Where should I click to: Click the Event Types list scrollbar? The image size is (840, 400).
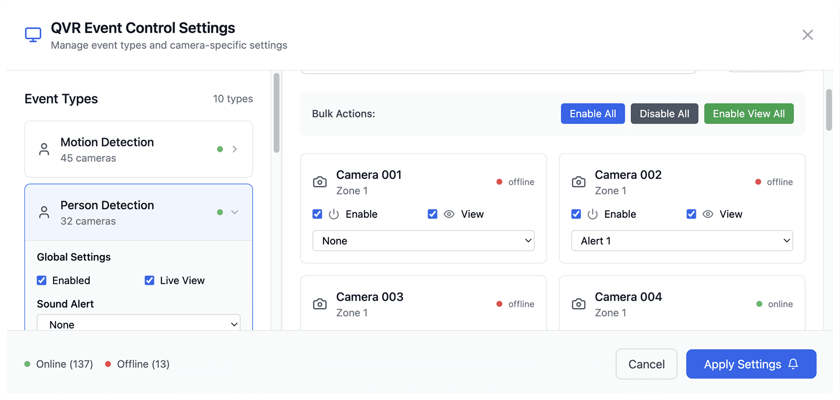pos(276,112)
